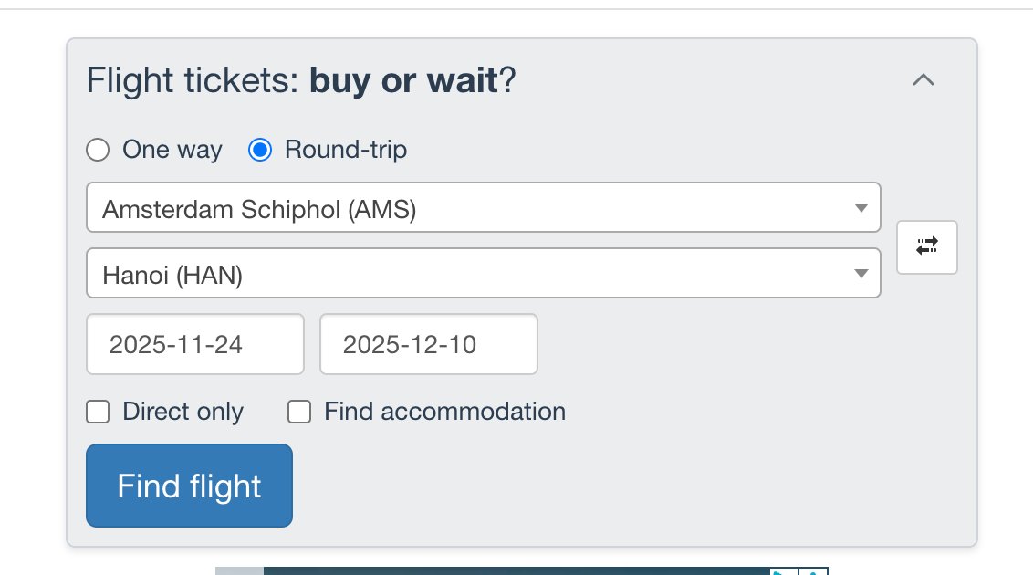
Task: Click the "Find accommodation" label text
Action: 444,412
